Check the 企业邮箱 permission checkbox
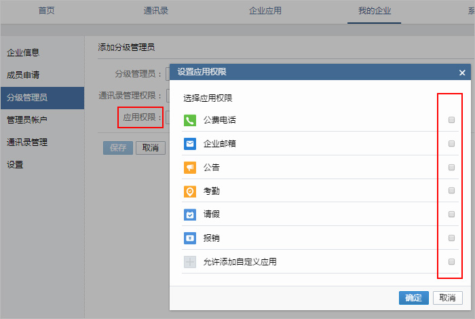Image resolution: width=475 pixels, height=319 pixels. [451, 144]
